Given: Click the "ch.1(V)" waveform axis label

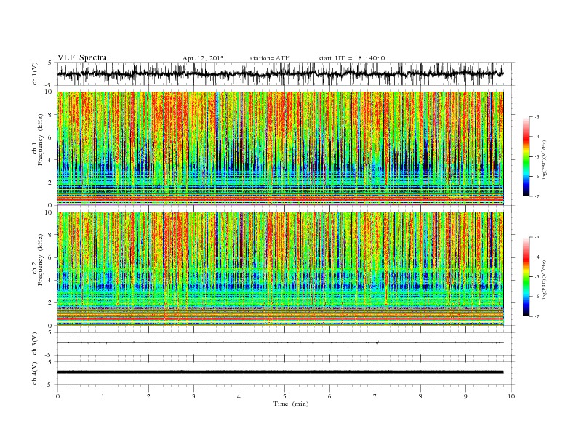Looking at the screenshot, I should [35, 74].
